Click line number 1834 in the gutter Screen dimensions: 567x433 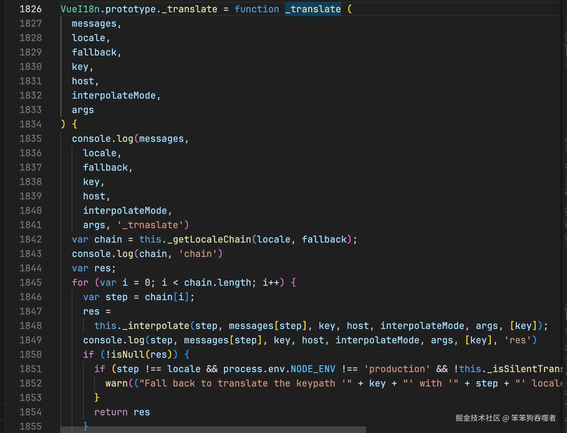31,124
